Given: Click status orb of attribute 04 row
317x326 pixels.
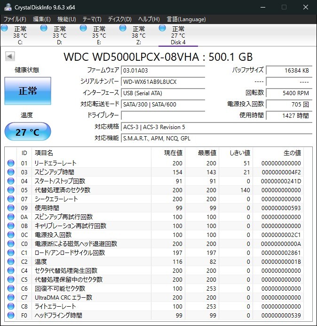Looking at the screenshot, I should pos(11,181).
